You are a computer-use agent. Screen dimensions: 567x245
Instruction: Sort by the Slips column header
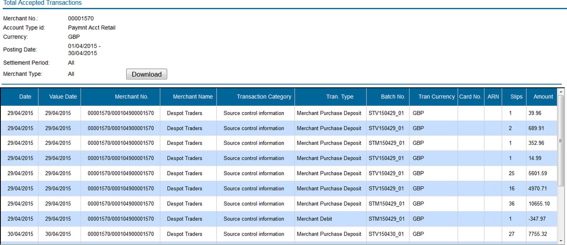click(516, 97)
